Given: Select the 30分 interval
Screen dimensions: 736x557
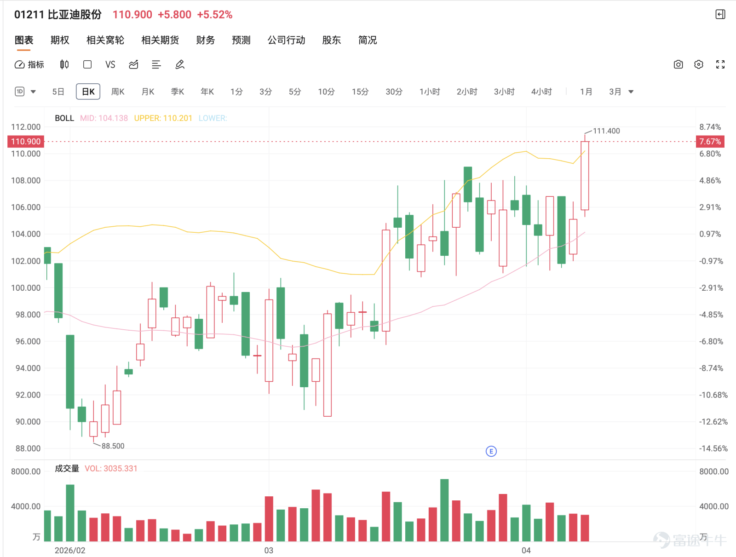Looking at the screenshot, I should click(394, 92).
